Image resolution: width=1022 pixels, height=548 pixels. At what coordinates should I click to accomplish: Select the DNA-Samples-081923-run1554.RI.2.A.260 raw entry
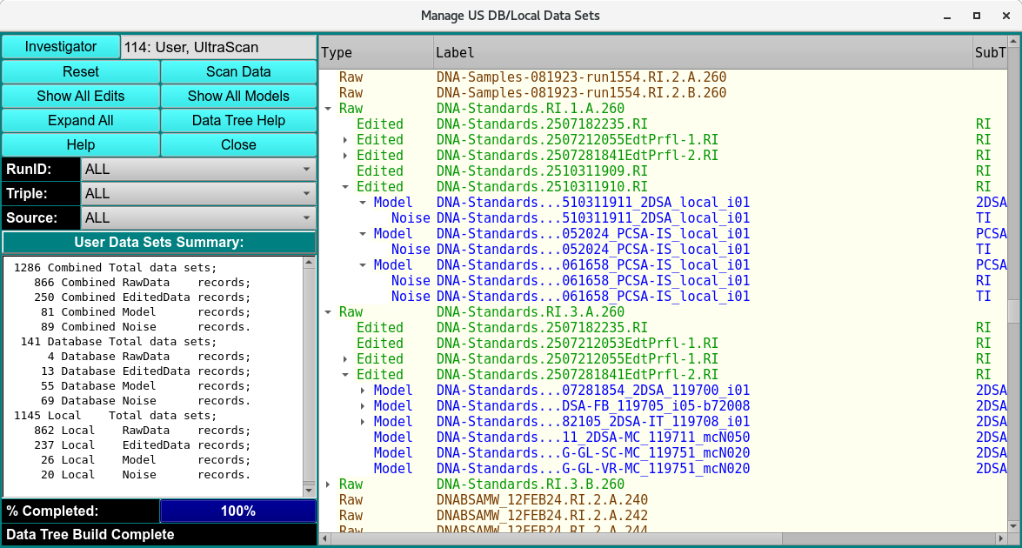578,77
